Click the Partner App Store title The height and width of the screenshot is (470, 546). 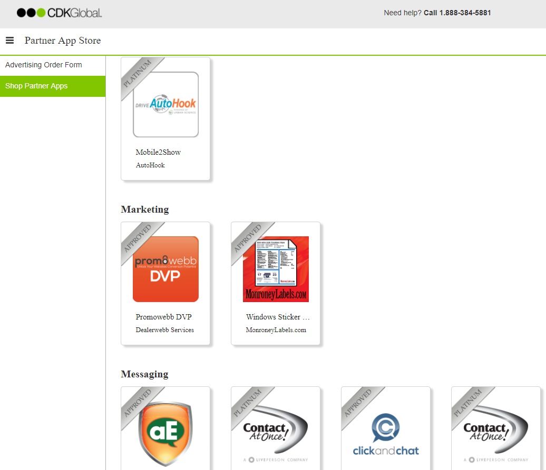(x=63, y=41)
